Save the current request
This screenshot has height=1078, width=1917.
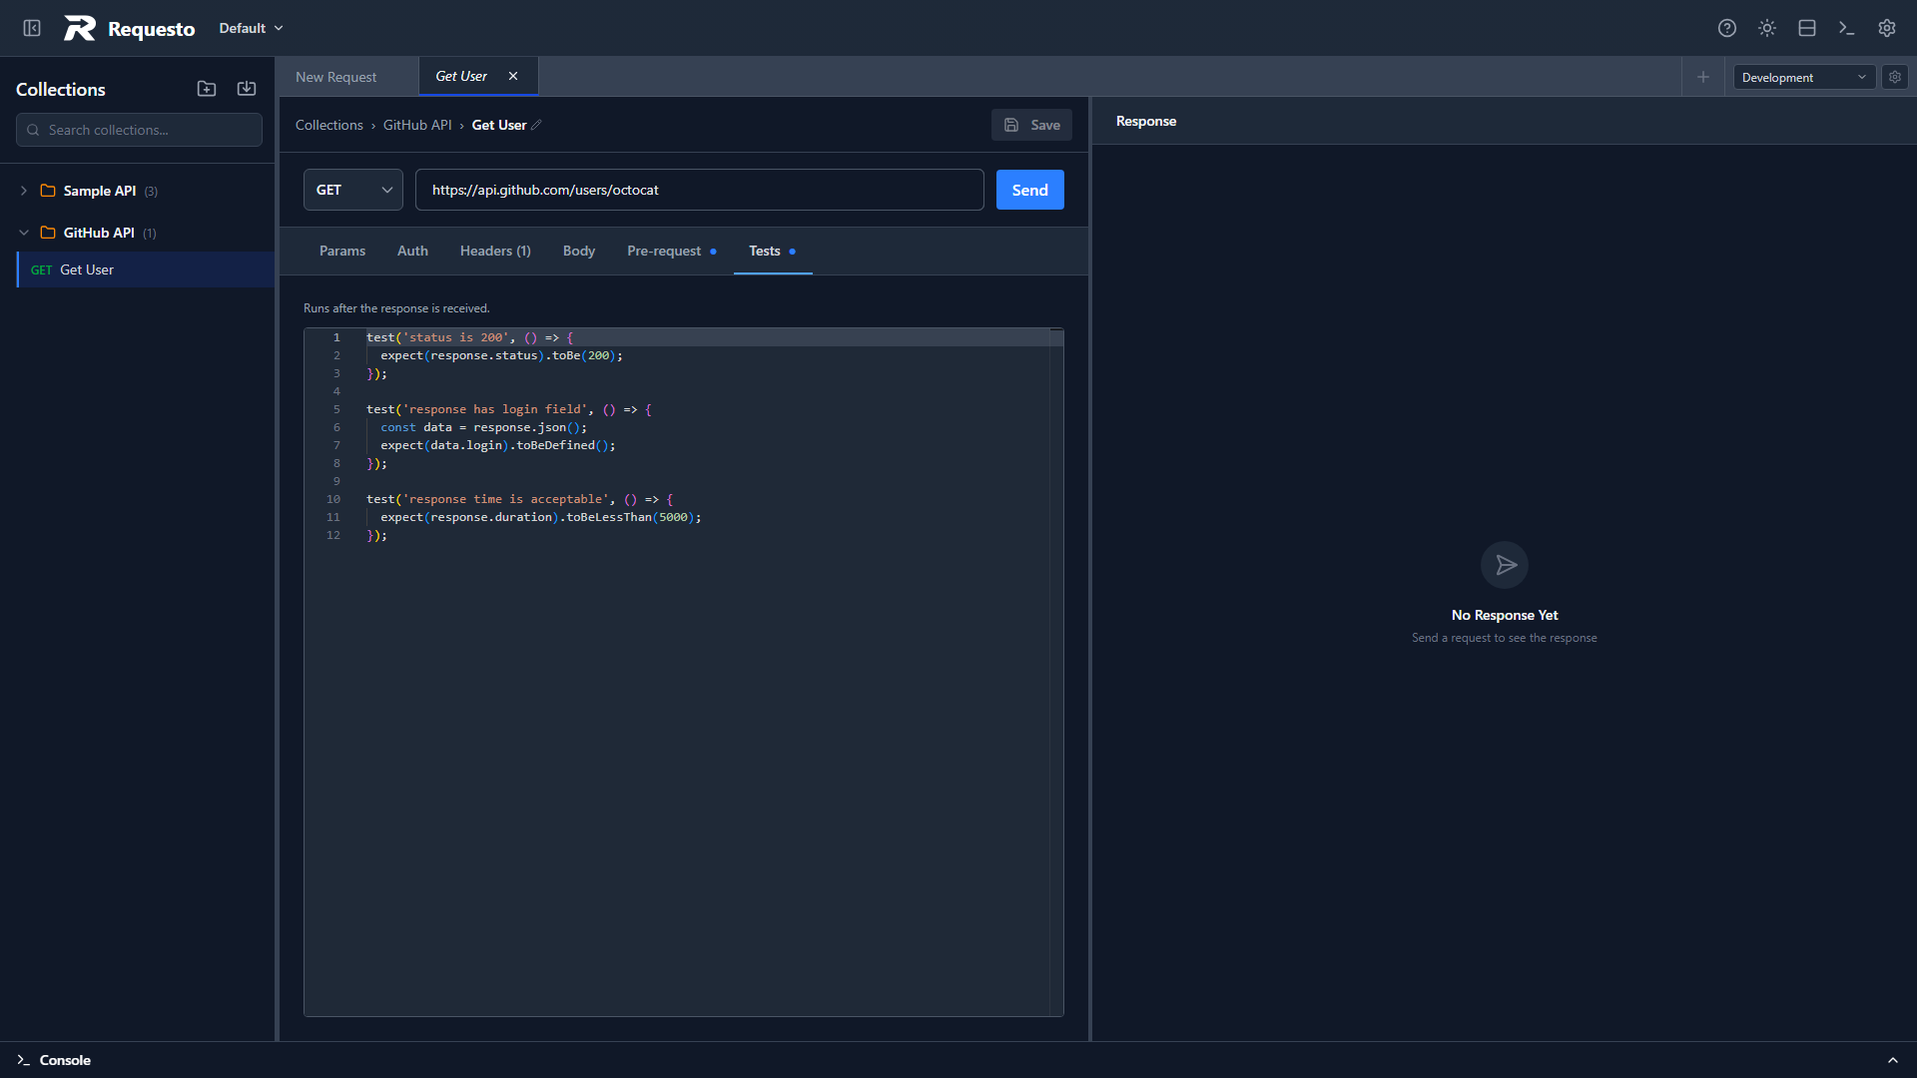[x=1031, y=125]
